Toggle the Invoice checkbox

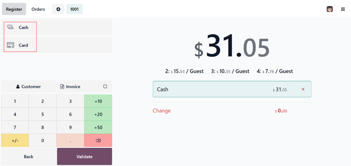105,87
